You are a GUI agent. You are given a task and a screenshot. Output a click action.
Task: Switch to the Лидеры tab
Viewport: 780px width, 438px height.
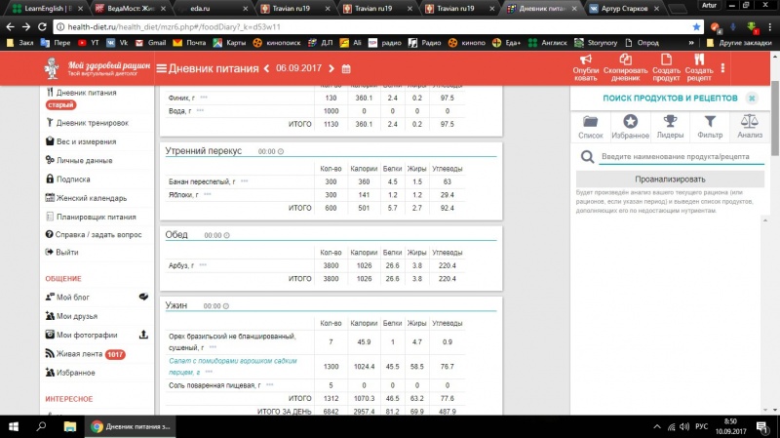point(672,125)
